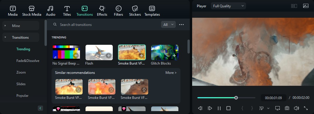Open the Titles tab
314x114 pixels.
click(67, 11)
